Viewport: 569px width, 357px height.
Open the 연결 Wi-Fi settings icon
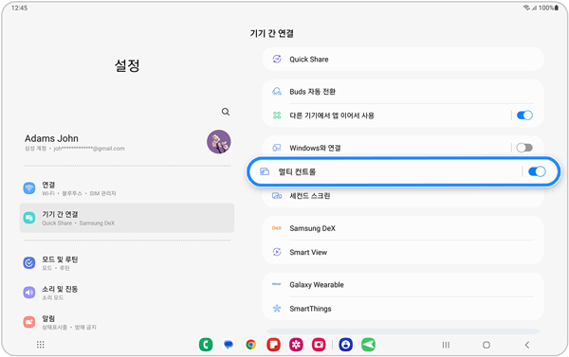[x=29, y=188]
